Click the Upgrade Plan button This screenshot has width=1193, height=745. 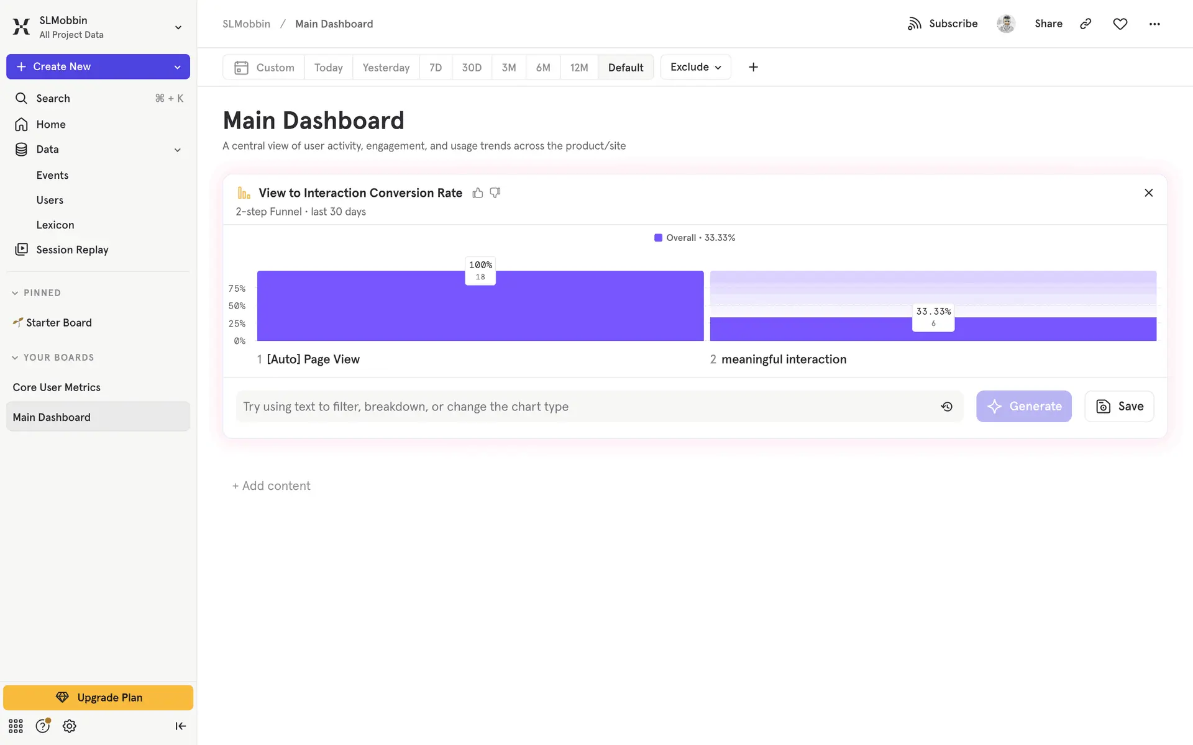point(98,697)
